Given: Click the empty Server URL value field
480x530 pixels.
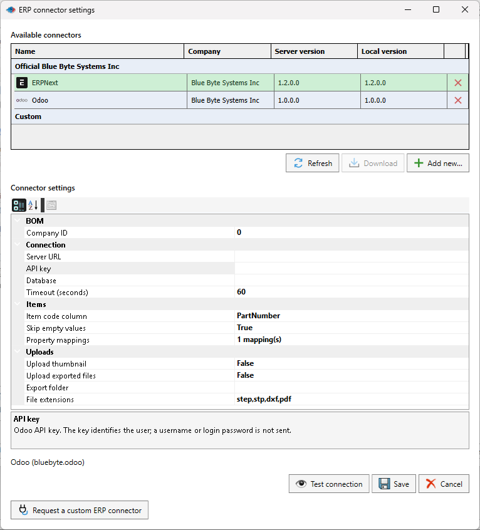Looking at the screenshot, I should pyautogui.click(x=352, y=257).
